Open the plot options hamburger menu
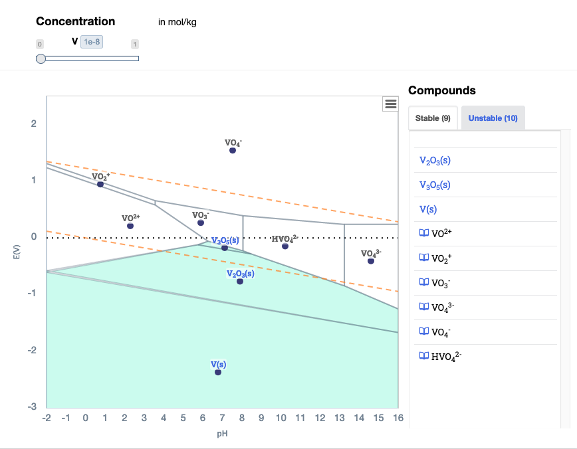 coord(390,104)
